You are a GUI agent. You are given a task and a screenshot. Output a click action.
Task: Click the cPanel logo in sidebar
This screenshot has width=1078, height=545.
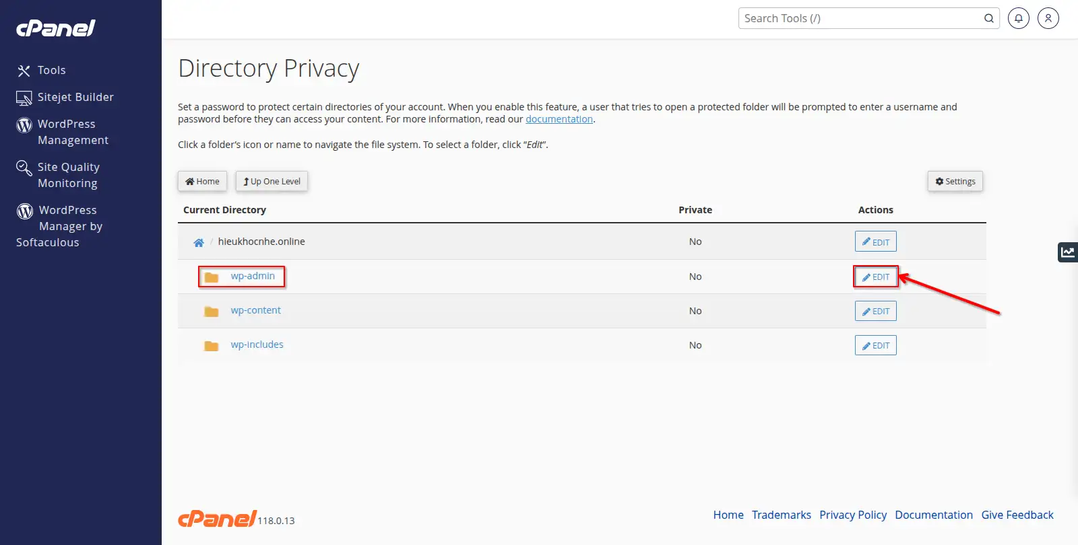(56, 28)
